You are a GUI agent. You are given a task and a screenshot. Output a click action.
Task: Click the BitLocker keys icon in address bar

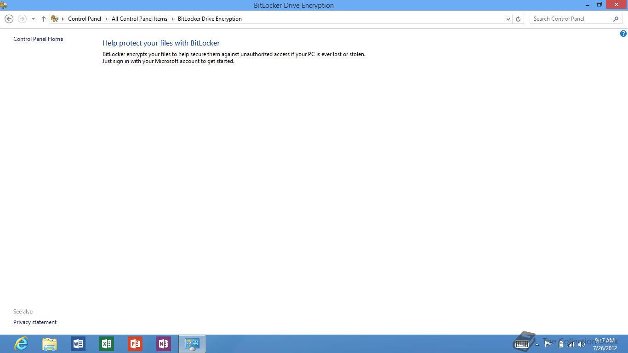tap(55, 19)
